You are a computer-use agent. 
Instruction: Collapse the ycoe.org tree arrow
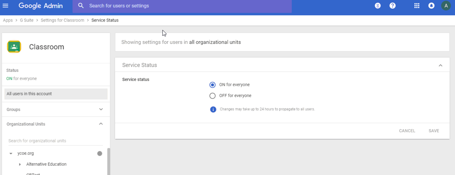[11, 153]
